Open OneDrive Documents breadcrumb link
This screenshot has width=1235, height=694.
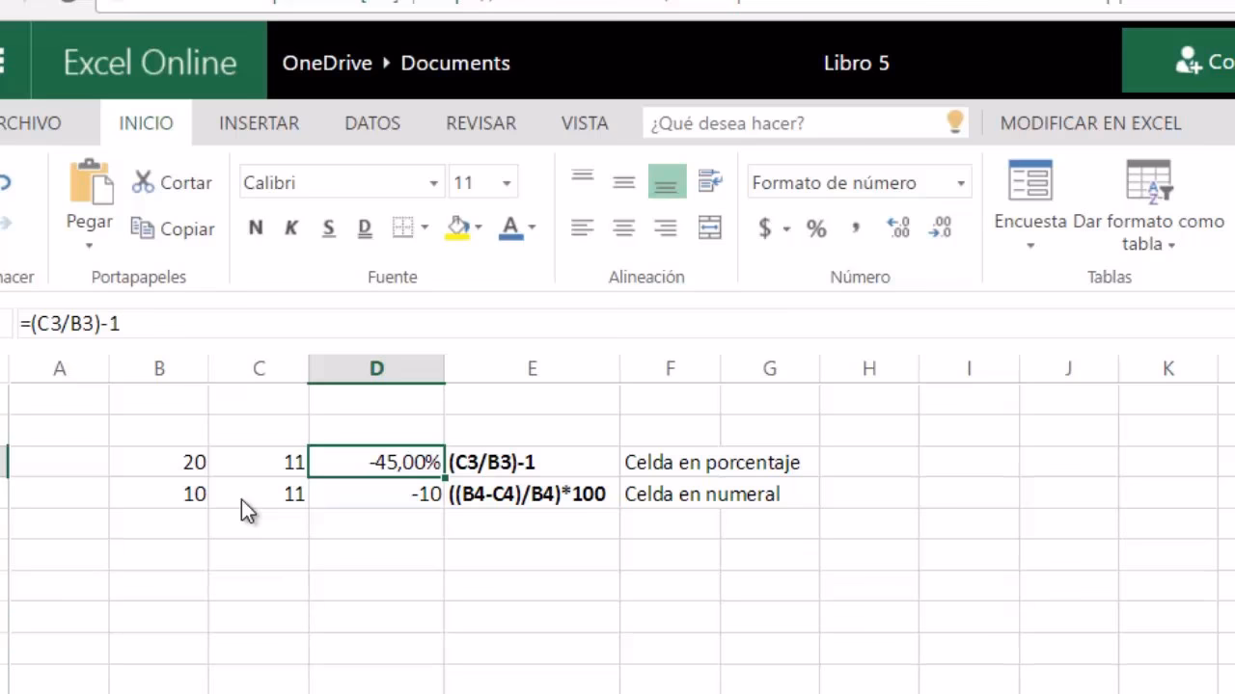click(454, 63)
